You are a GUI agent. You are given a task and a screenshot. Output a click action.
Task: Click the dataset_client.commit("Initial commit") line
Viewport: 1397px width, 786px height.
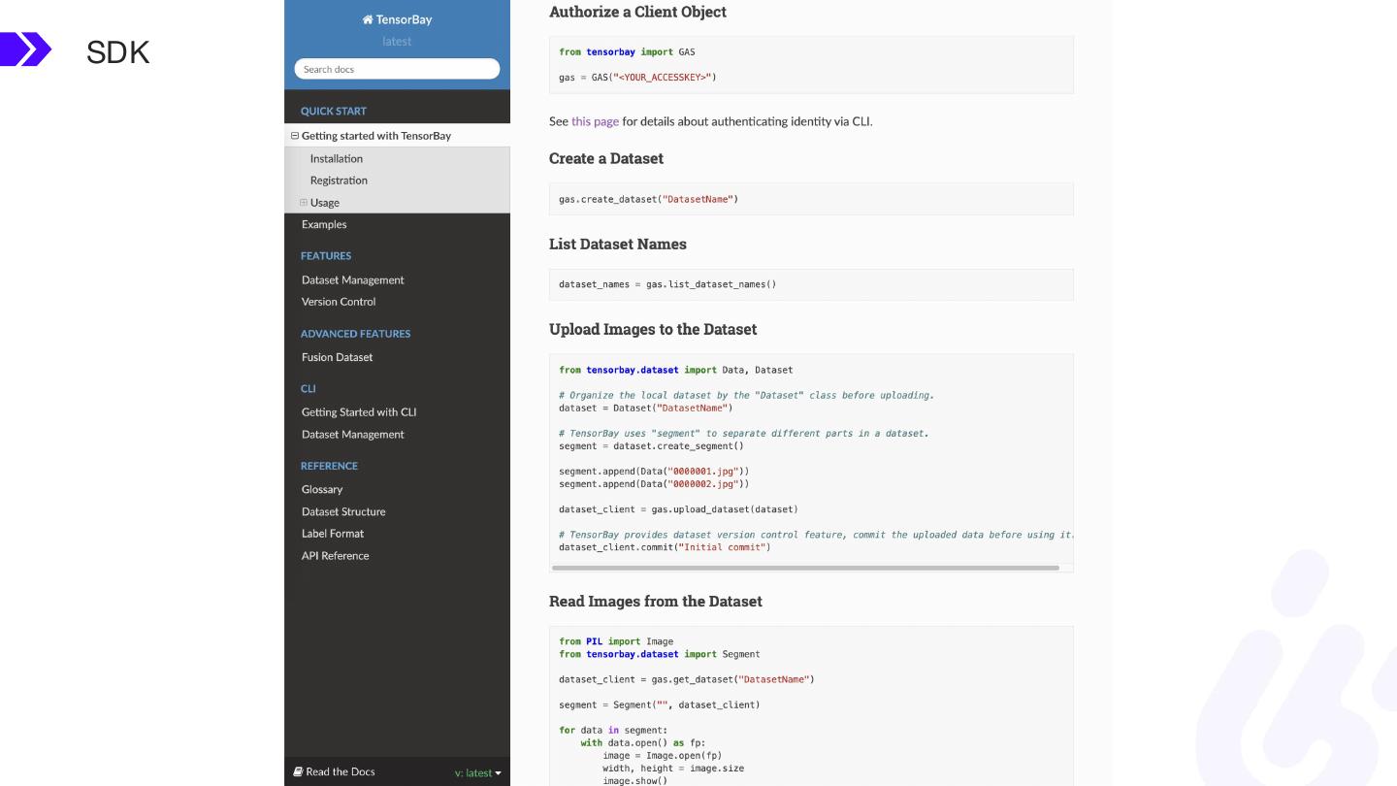tap(665, 547)
